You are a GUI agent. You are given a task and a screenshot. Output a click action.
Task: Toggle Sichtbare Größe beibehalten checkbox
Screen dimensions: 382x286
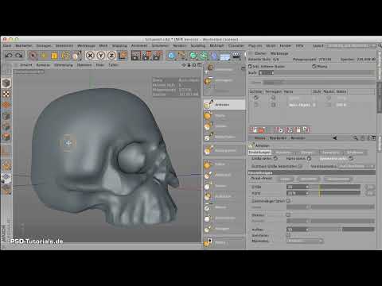(300, 166)
